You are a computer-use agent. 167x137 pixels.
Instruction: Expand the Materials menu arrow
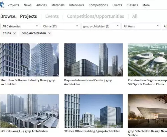(58, 8)
